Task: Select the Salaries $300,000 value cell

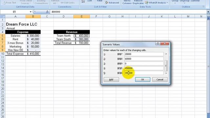Action: click(33, 36)
